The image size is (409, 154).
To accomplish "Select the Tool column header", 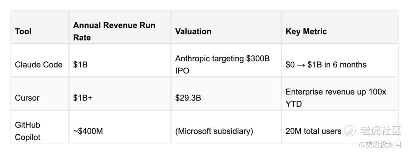I will click(x=23, y=31).
